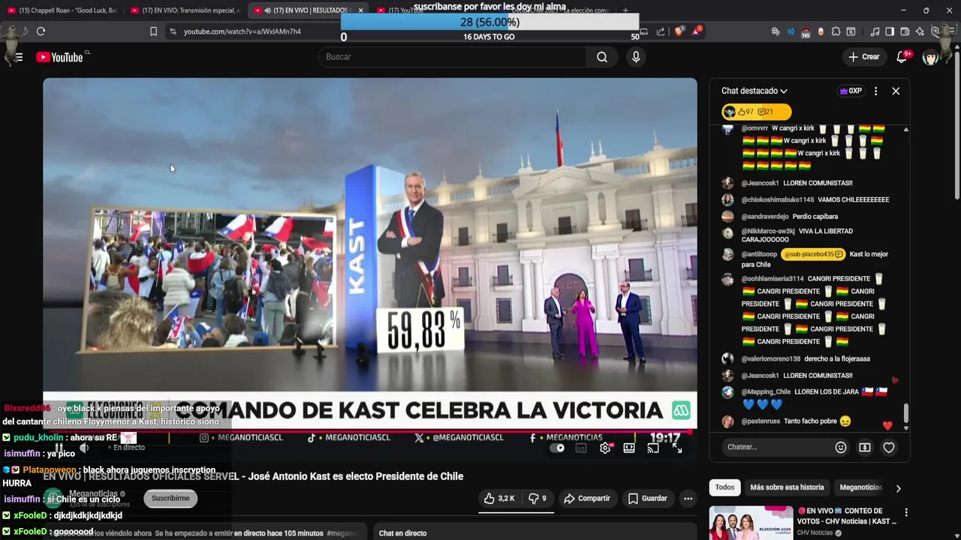Show next filter chips with arrow

click(x=898, y=488)
